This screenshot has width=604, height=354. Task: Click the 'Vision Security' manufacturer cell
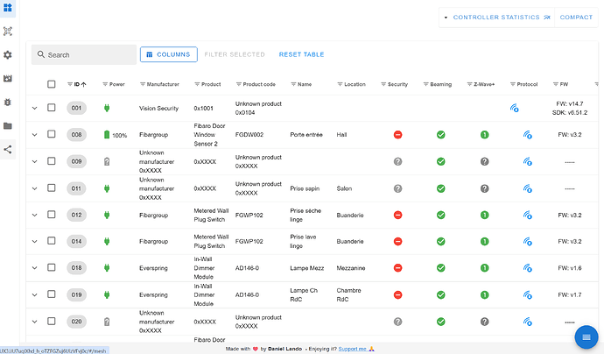click(x=158, y=109)
